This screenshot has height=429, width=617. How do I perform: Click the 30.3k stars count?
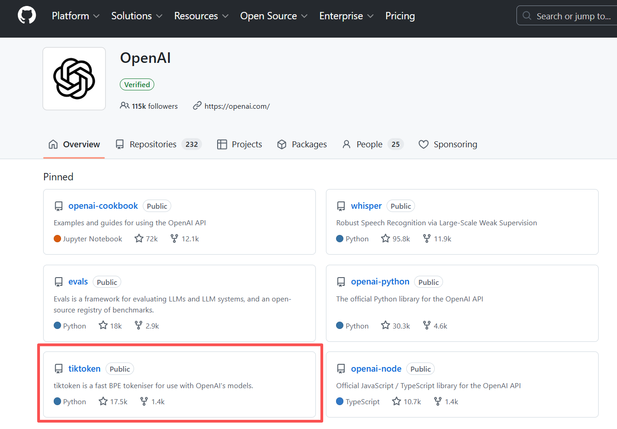coord(401,326)
